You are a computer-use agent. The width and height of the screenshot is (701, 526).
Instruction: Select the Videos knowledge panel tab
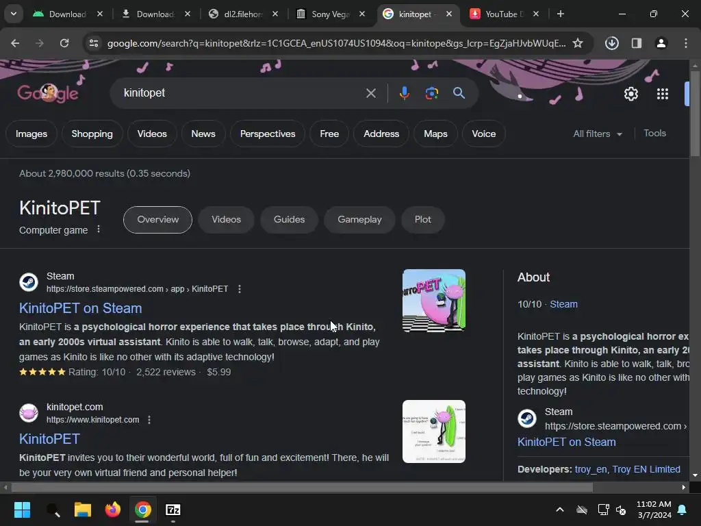tap(226, 220)
